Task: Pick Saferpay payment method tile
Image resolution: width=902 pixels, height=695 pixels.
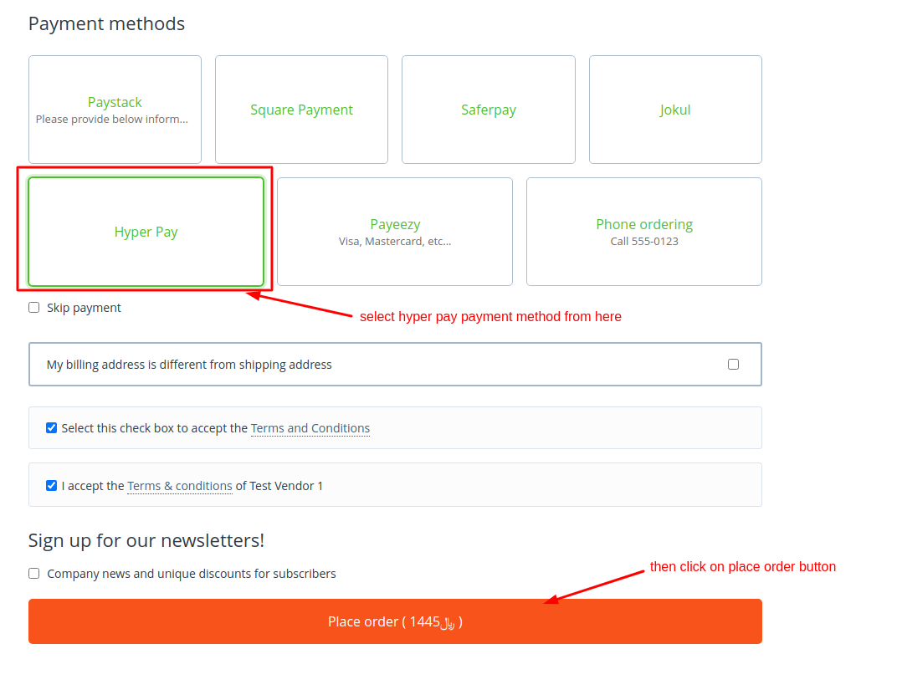Action: coord(488,110)
